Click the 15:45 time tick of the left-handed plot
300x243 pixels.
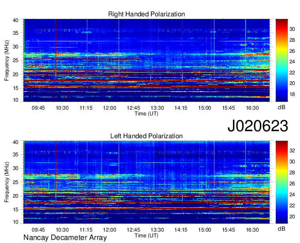229,230
